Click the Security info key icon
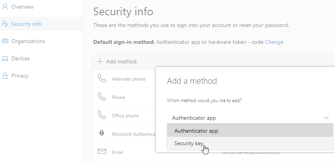 [5, 24]
